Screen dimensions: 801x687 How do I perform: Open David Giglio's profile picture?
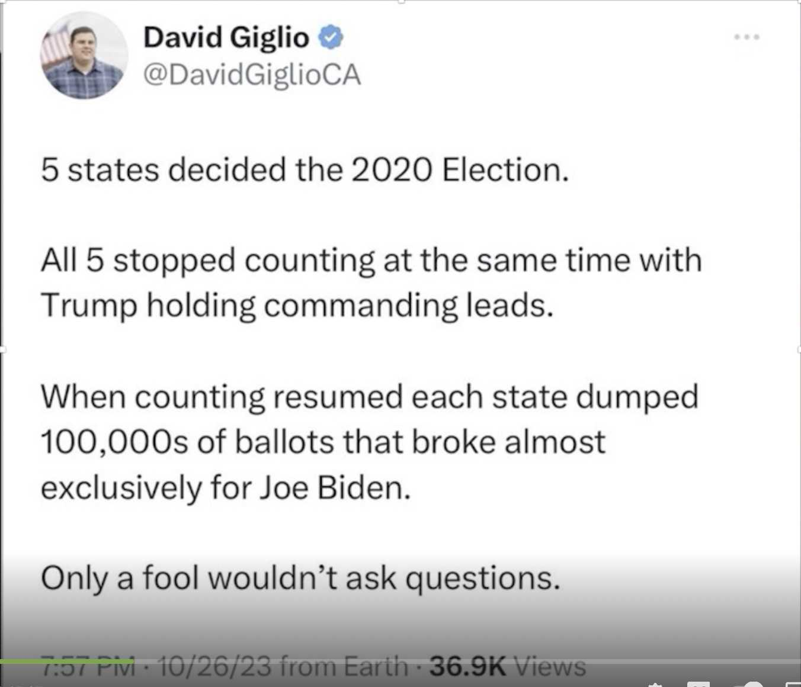pyautogui.click(x=84, y=55)
